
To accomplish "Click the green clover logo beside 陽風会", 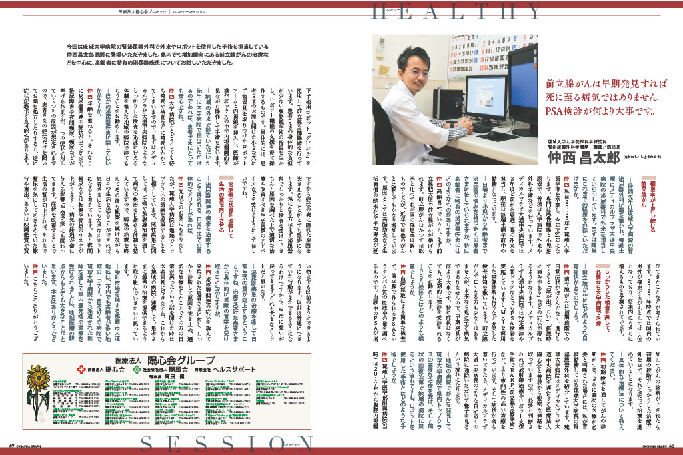I will point(137,370).
